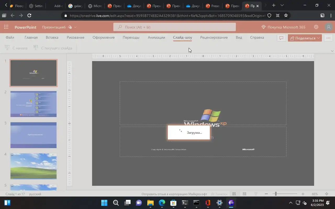This screenshot has height=209, width=335.
Task: Toggle the Заметки notes pane
Action: point(219,194)
